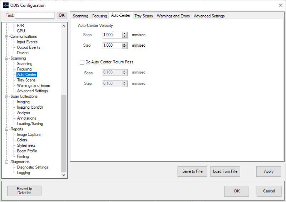
Task: Decrease Auto-Center Step velocity with down arrow
Action: coord(124,47)
